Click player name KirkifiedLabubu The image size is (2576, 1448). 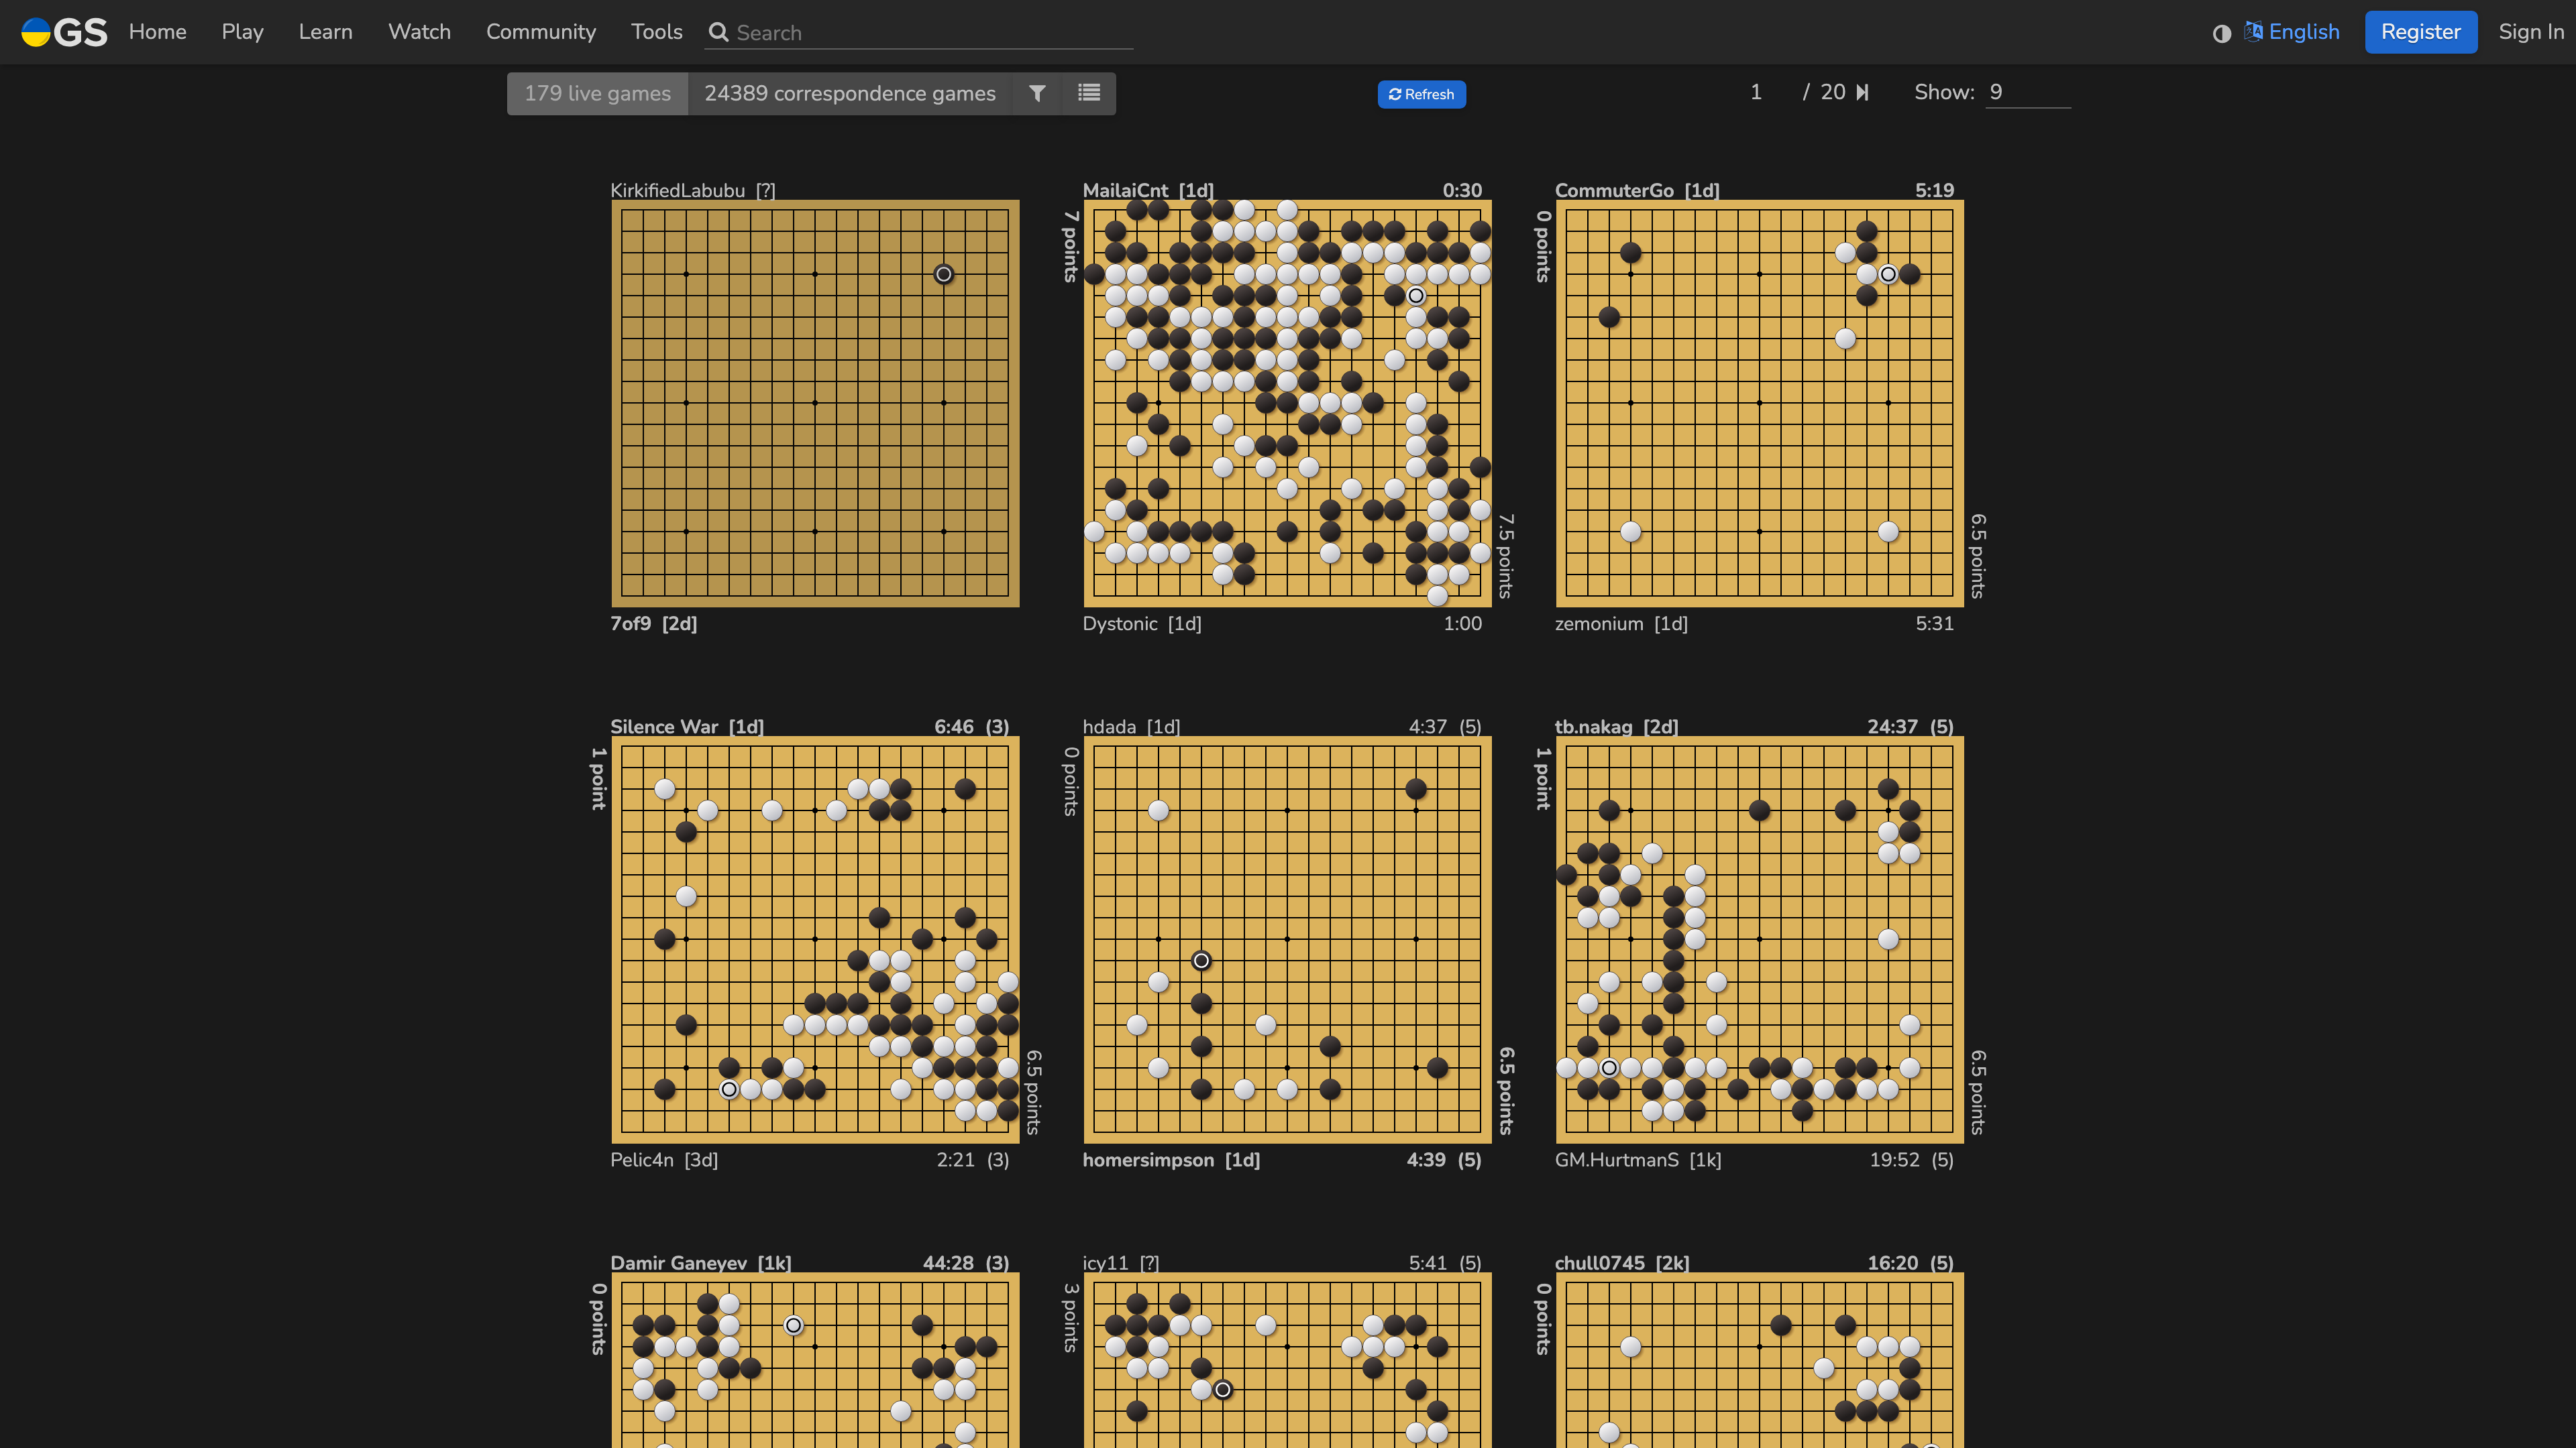(678, 190)
